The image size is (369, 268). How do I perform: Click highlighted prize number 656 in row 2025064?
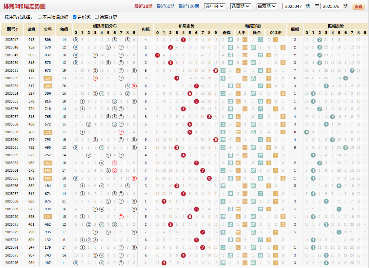pos(48,171)
